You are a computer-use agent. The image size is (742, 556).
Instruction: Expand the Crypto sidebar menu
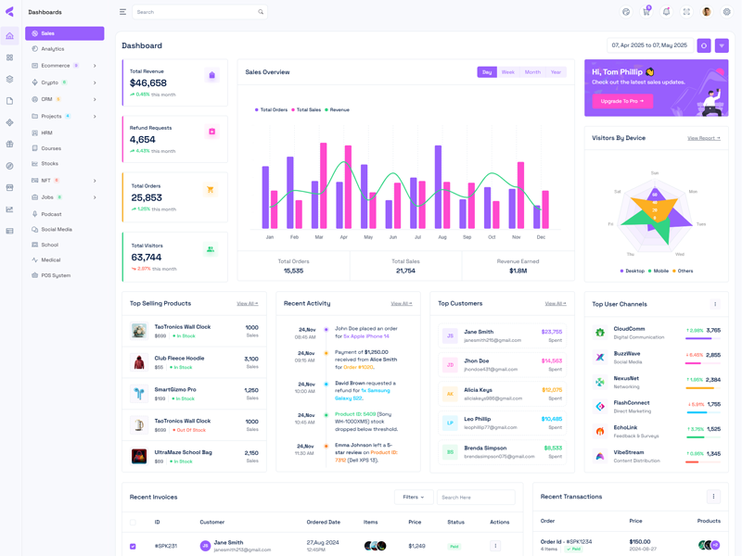64,82
